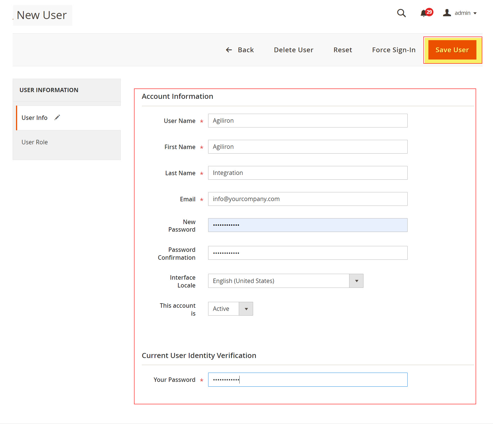
Task: Click the Your Password verification field
Action: tap(308, 380)
